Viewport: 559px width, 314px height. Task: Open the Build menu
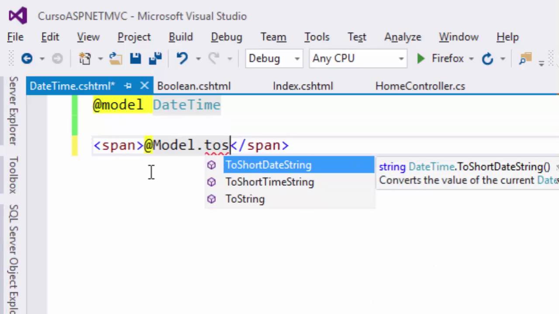click(x=181, y=37)
